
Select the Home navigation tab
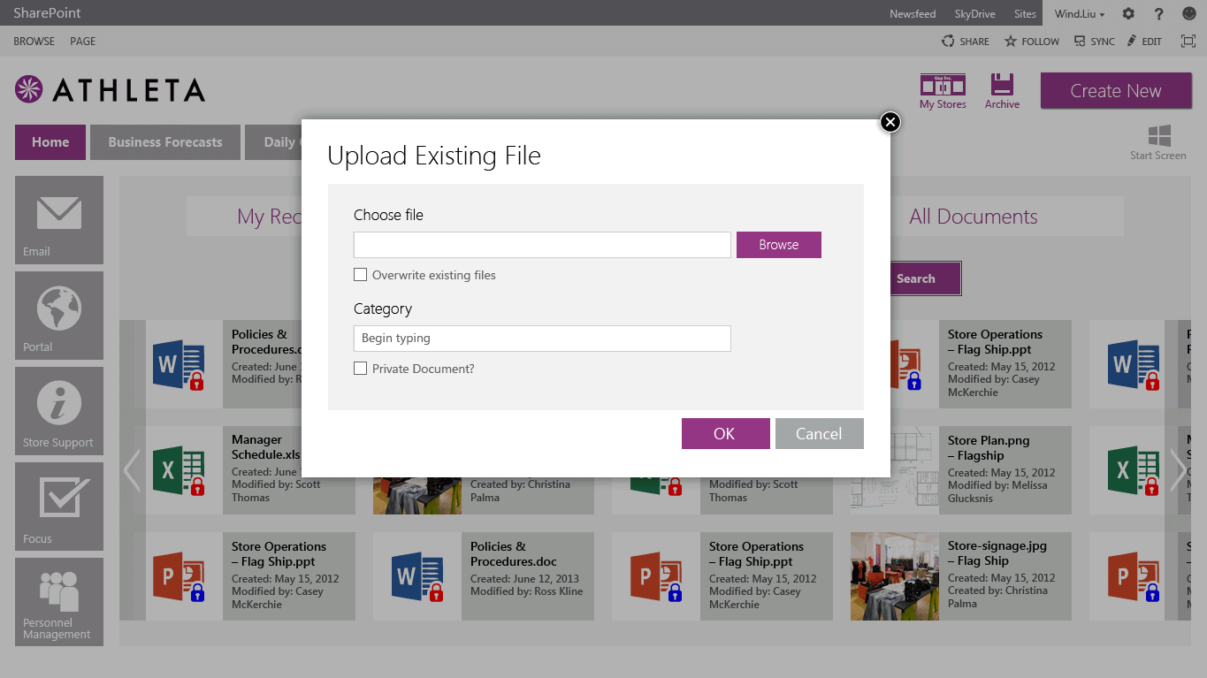[50, 142]
